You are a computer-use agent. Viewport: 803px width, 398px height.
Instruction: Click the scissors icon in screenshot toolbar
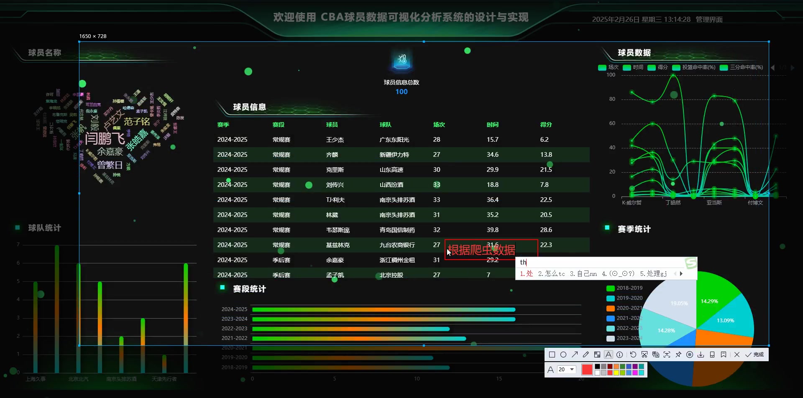point(644,355)
